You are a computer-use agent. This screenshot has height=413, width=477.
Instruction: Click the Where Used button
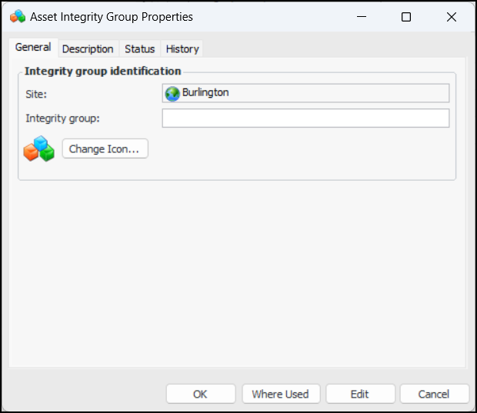281,394
